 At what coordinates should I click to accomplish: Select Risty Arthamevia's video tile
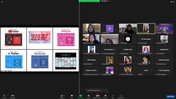click(x=92, y=39)
